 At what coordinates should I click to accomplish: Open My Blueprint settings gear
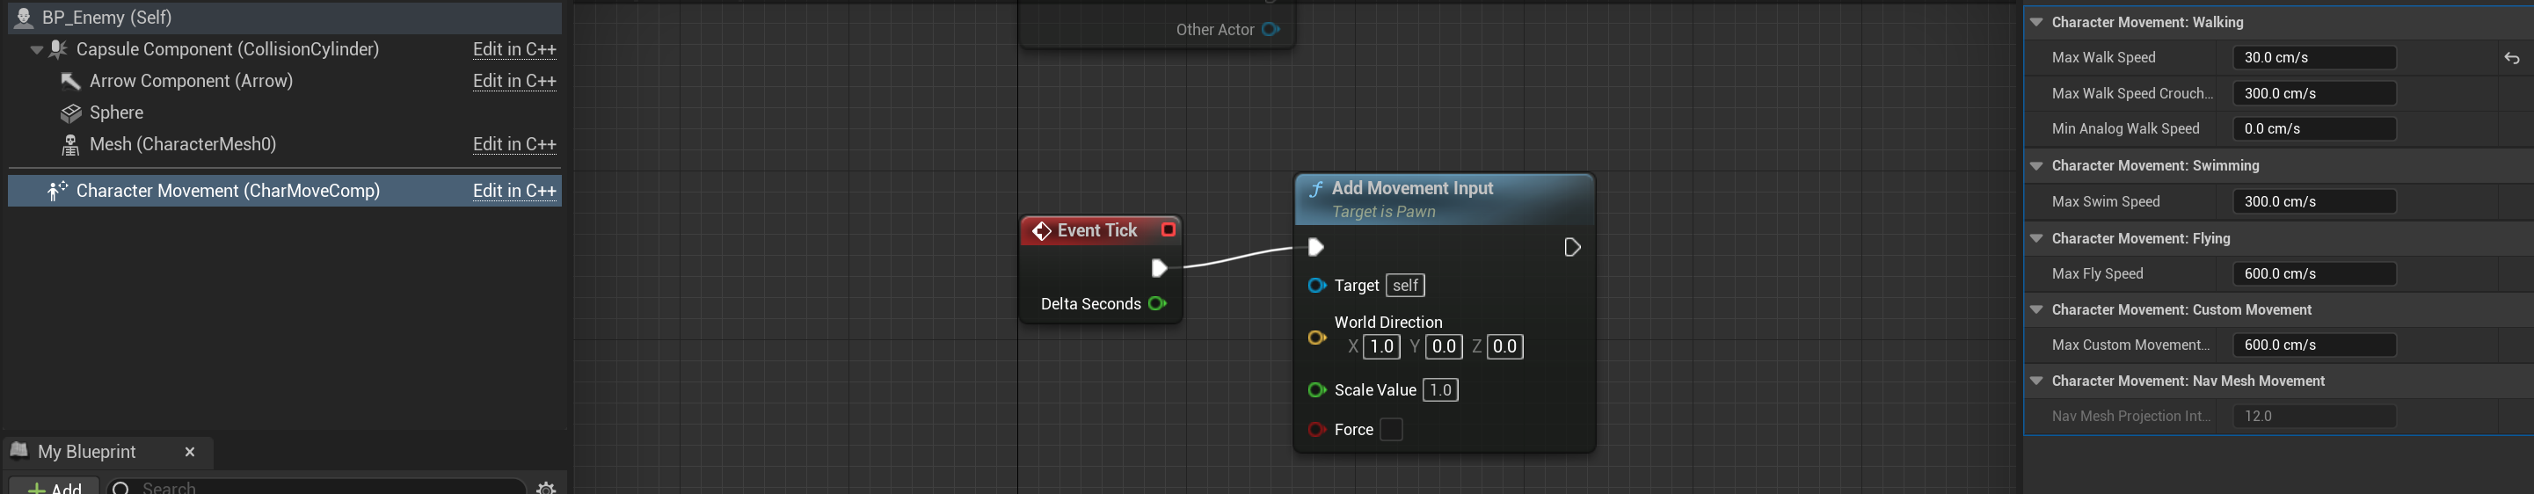tap(546, 487)
